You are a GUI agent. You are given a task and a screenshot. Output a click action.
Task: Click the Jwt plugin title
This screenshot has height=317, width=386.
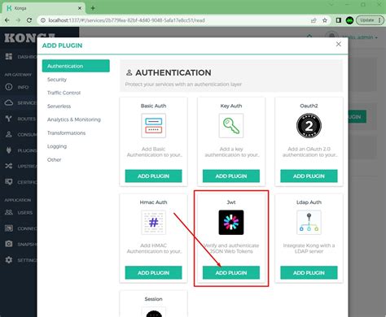tap(231, 202)
